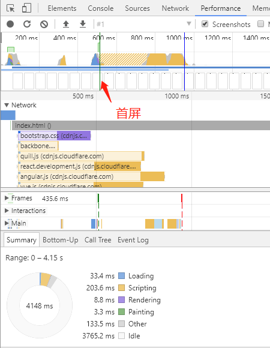Screen dimensions: 270x348
Task: Activate the inspect element picker icon
Action: (10, 8)
